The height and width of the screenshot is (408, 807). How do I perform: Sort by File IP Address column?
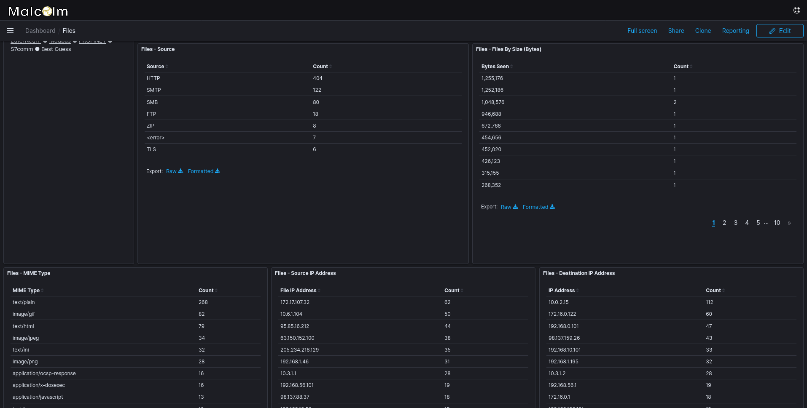tap(300, 291)
